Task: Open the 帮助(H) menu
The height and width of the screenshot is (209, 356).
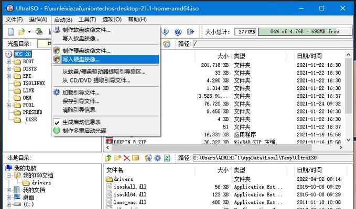Action: (137, 20)
